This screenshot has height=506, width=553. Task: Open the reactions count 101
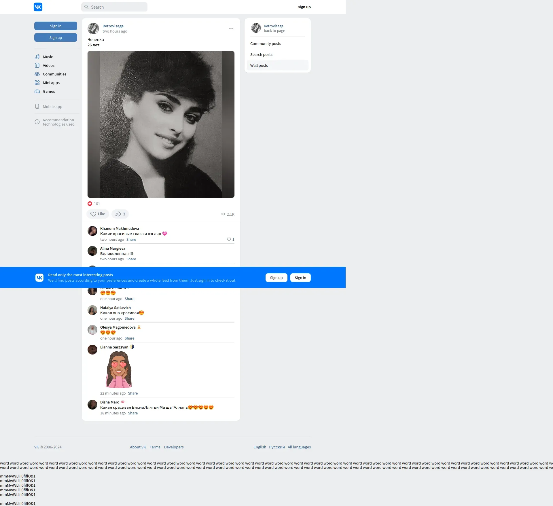pos(94,204)
